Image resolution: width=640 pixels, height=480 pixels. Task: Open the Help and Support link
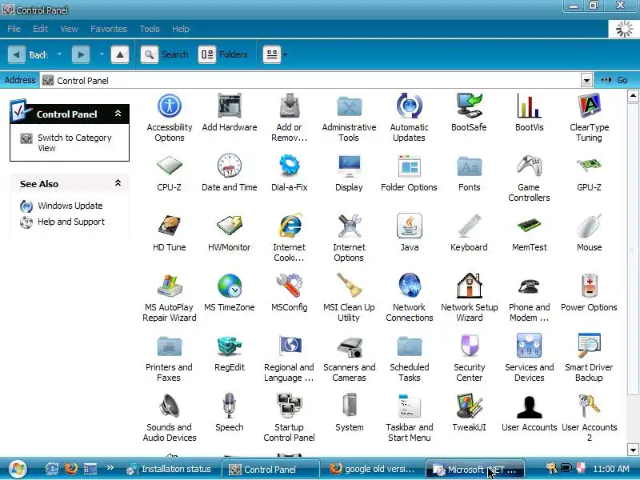[71, 222]
